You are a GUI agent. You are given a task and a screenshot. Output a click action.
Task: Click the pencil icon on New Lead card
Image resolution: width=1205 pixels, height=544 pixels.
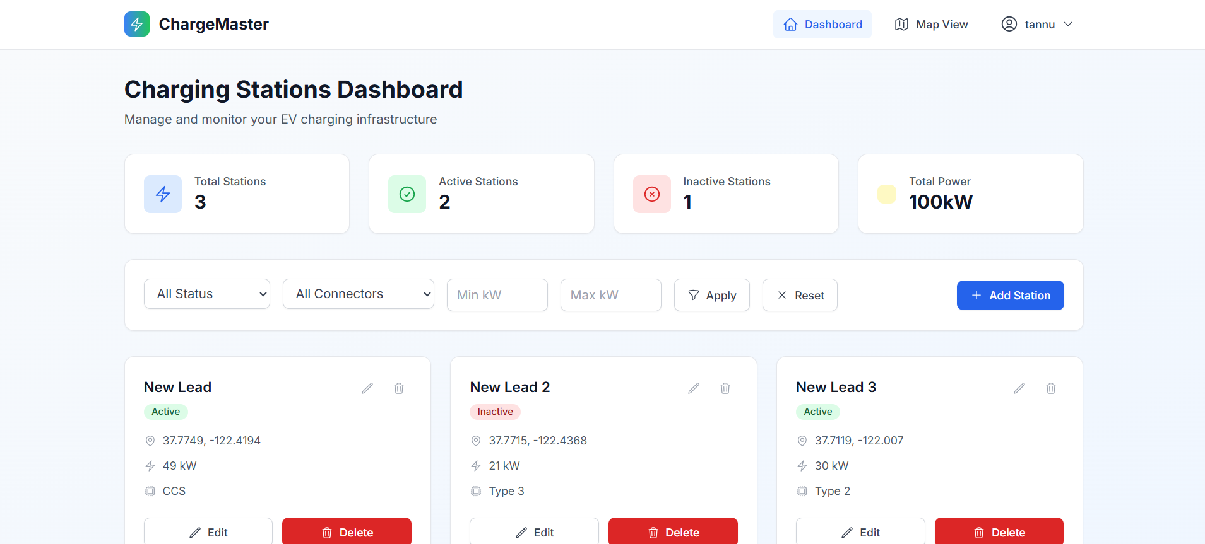coord(367,388)
